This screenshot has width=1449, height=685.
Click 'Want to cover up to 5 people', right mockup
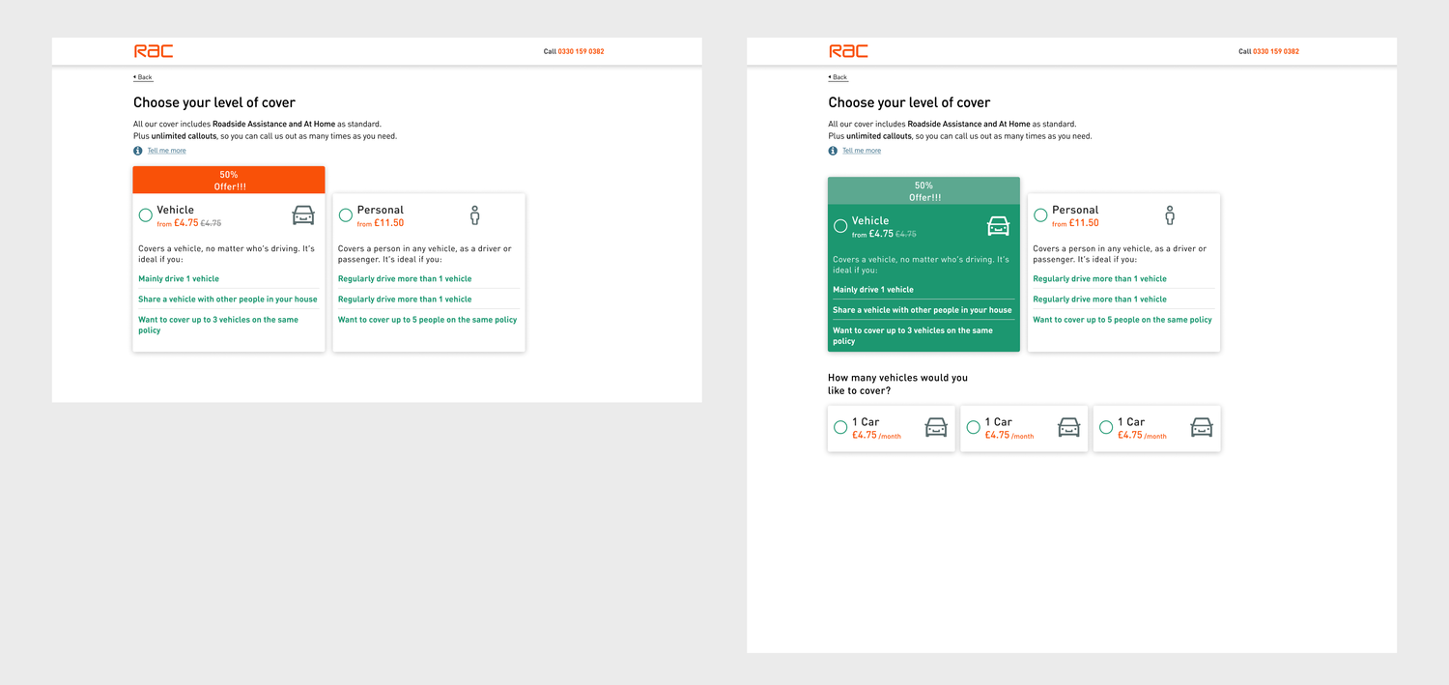tap(1122, 320)
